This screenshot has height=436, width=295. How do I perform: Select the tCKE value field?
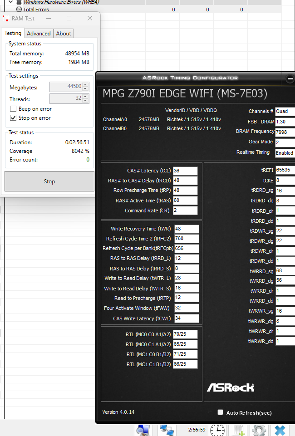click(x=285, y=181)
